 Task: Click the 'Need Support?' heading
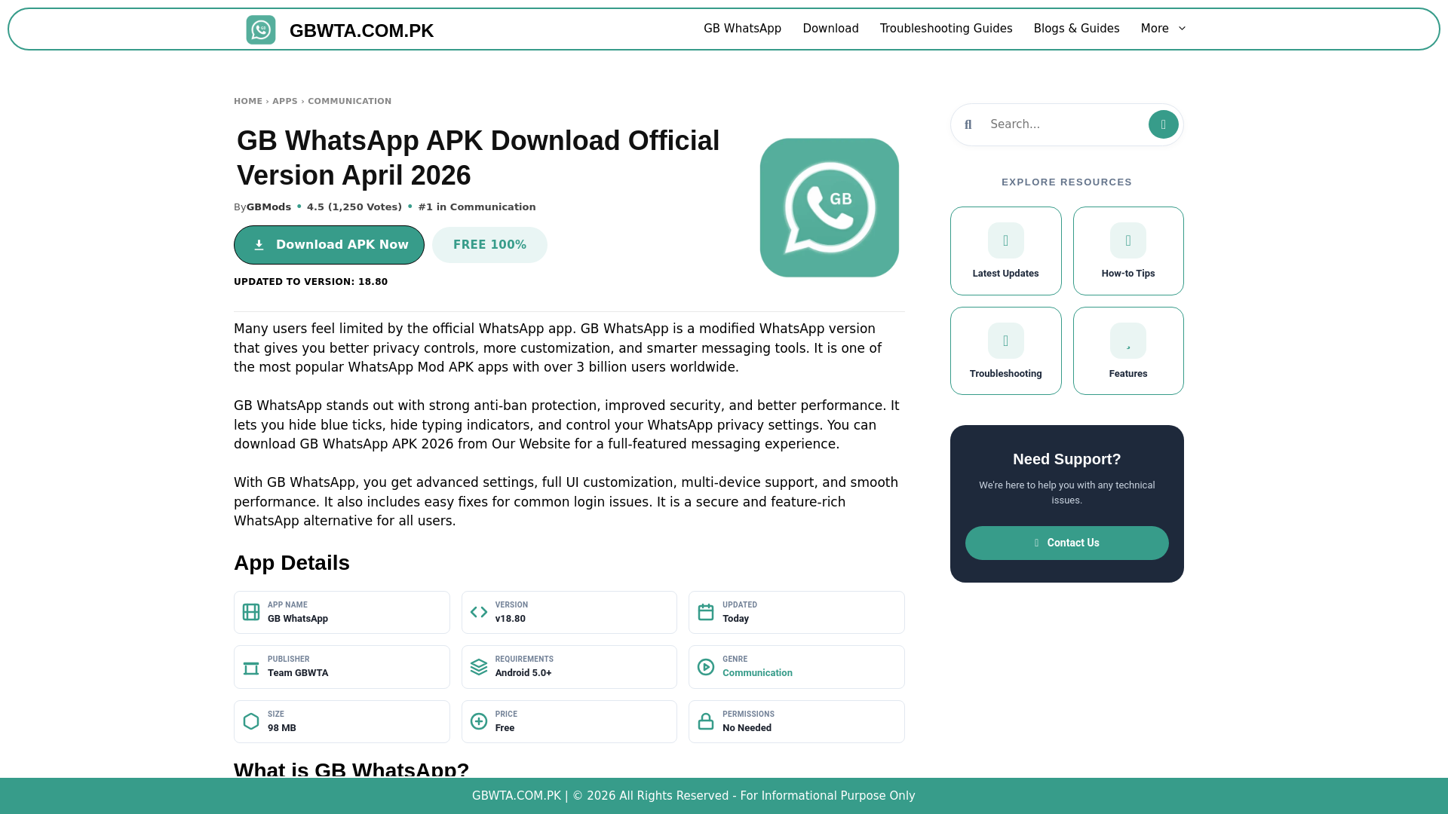(1066, 459)
